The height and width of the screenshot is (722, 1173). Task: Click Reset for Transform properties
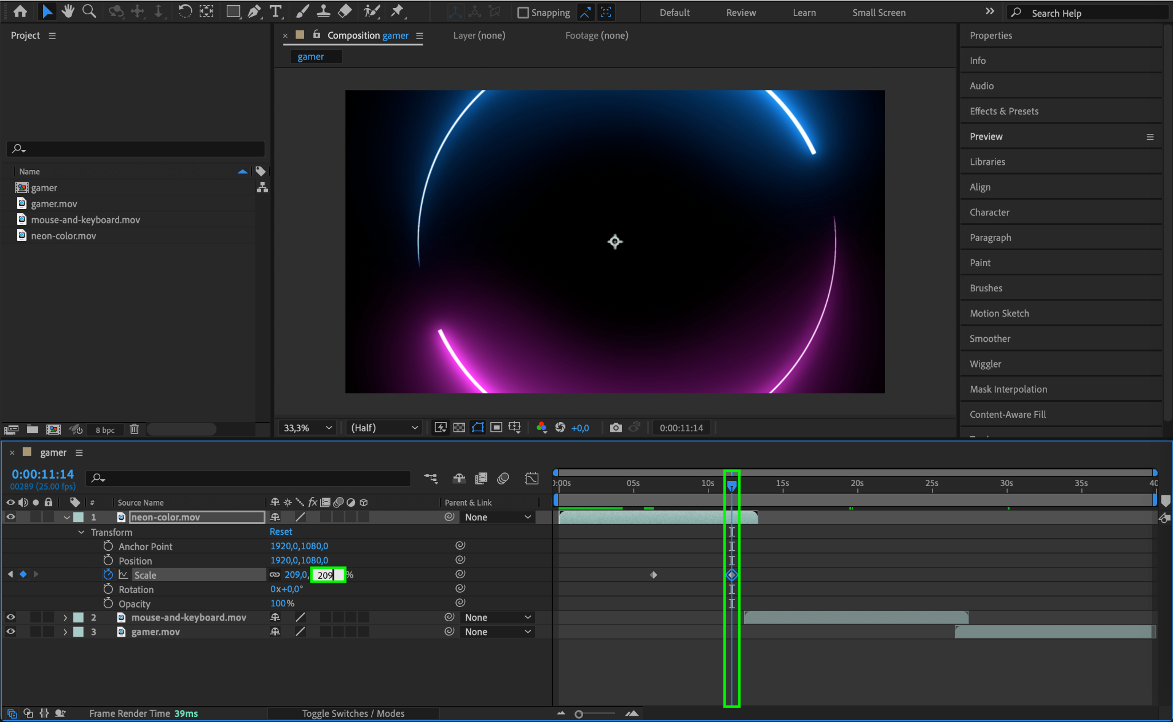(x=281, y=532)
